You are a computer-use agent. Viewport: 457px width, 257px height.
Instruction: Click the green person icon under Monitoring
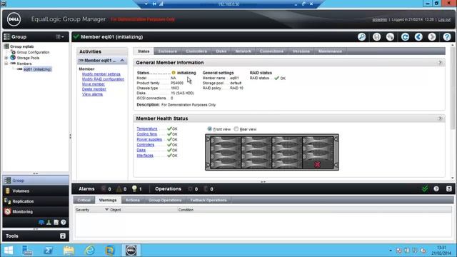tap(49, 223)
